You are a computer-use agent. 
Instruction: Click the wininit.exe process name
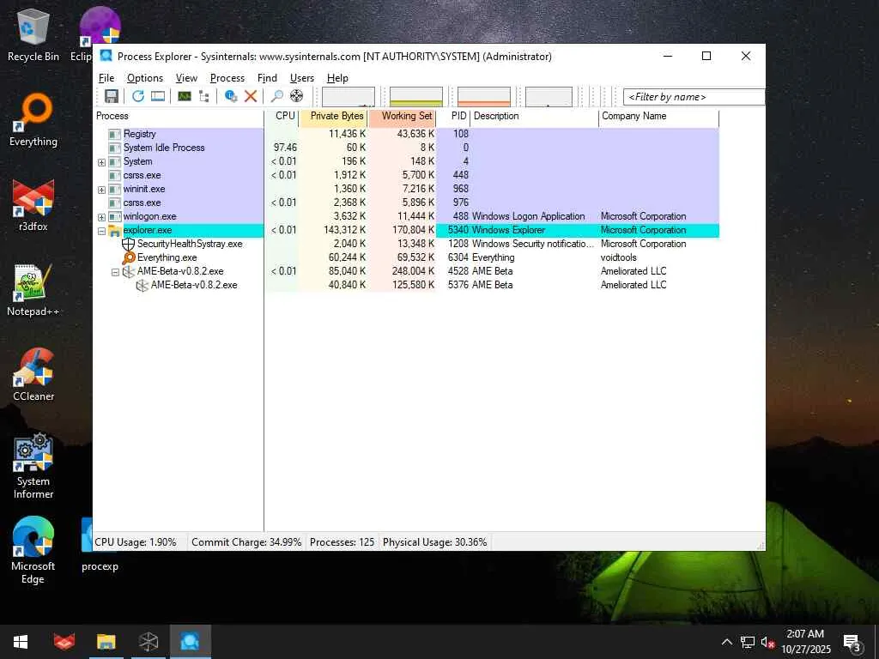pyautogui.click(x=144, y=189)
